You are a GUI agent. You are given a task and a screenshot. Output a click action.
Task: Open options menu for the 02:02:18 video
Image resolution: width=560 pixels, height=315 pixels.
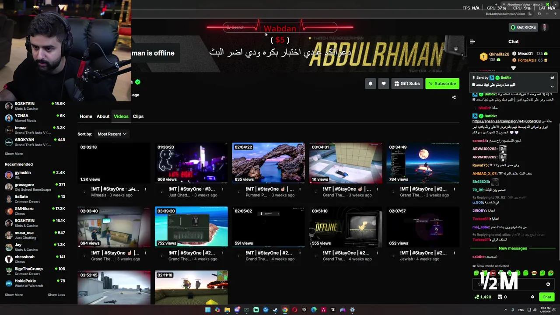click(x=146, y=189)
